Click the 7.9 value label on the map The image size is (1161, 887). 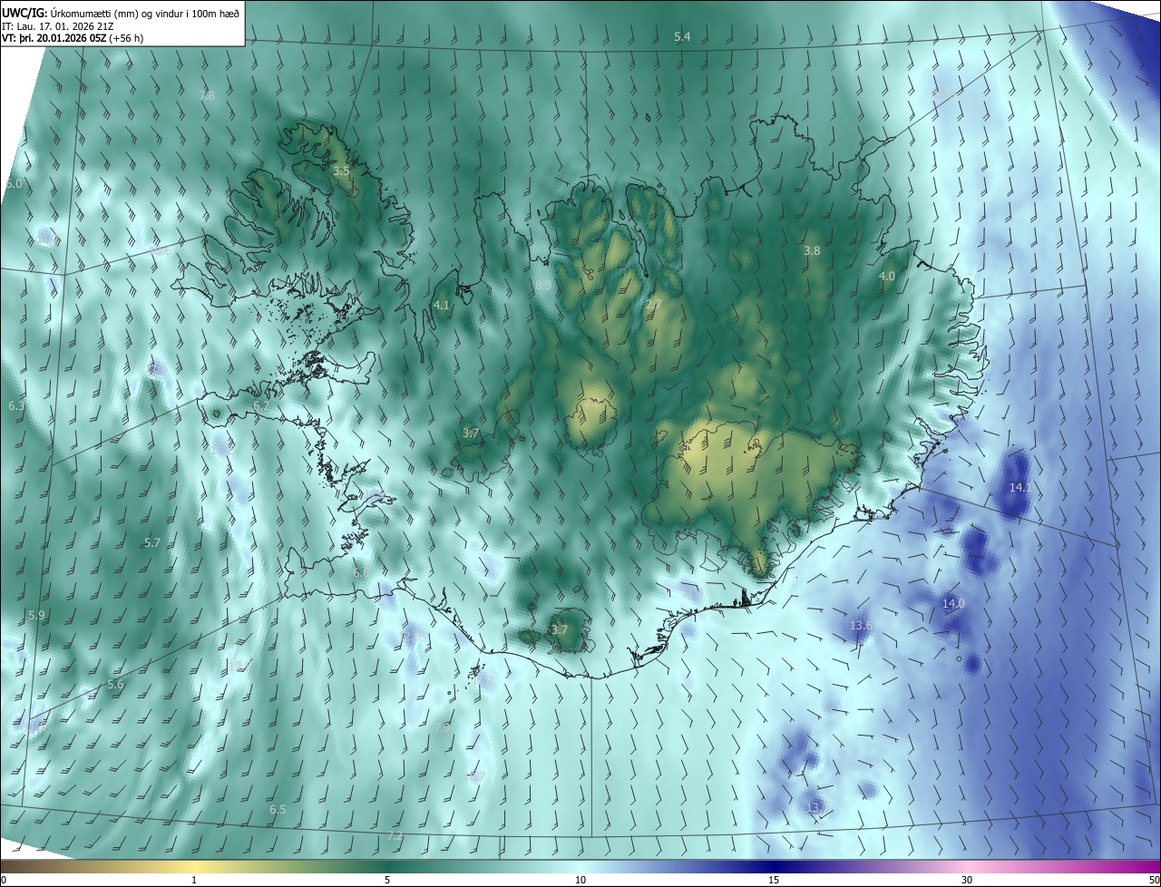click(x=442, y=727)
